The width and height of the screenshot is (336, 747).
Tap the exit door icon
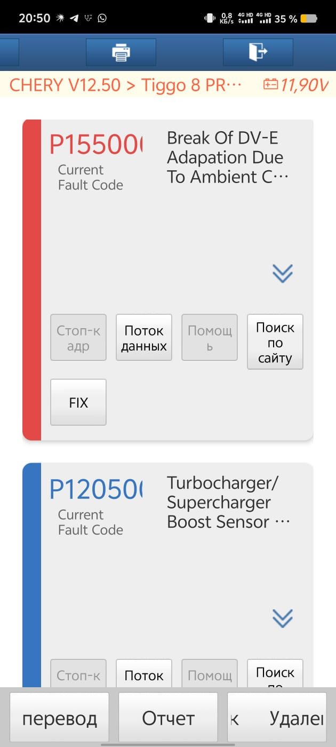click(258, 52)
